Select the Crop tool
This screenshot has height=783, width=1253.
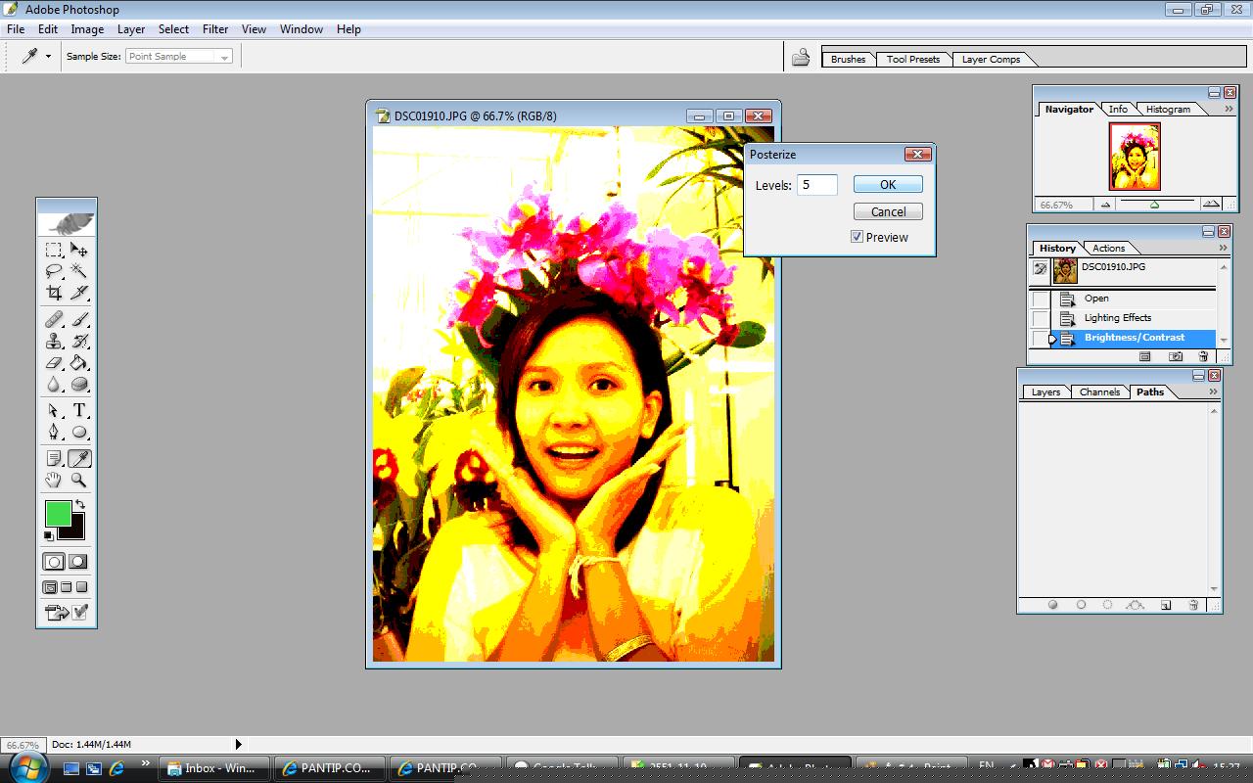pos(54,293)
